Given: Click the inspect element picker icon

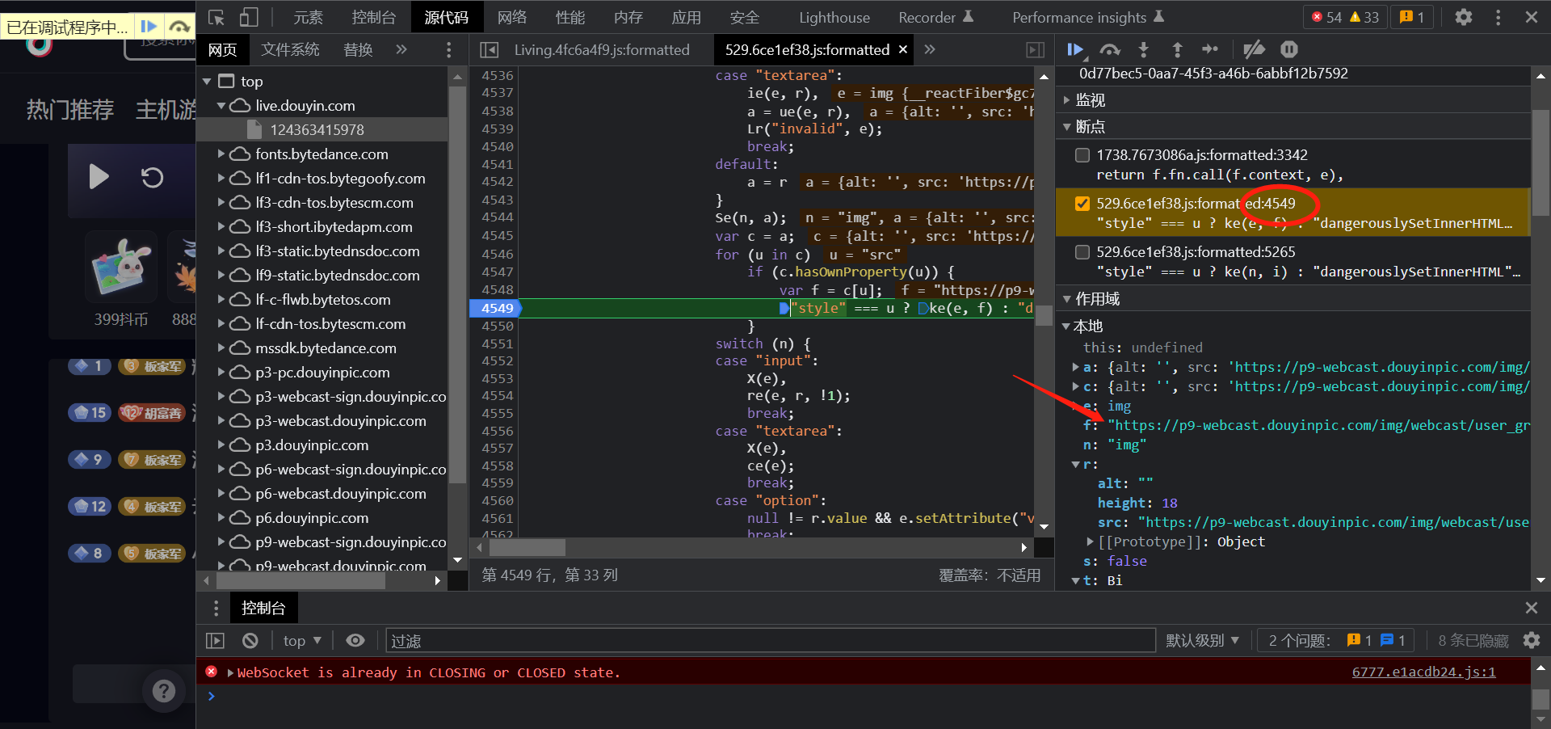Looking at the screenshot, I should pos(216,17).
